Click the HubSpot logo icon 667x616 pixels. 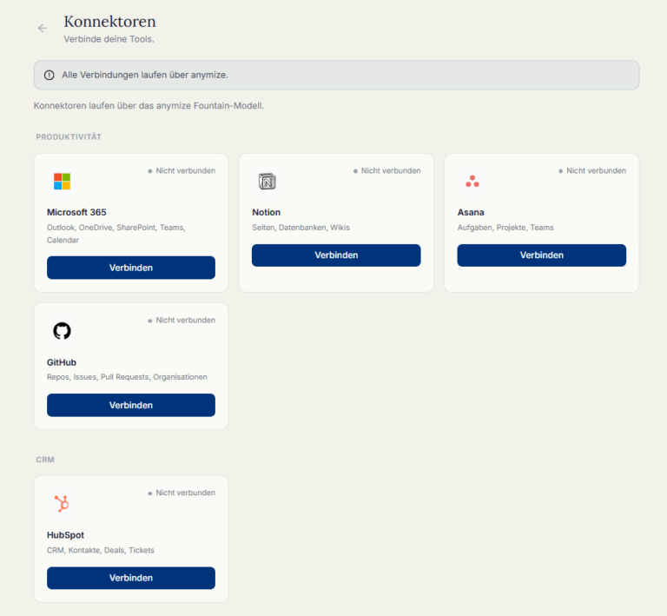point(63,503)
